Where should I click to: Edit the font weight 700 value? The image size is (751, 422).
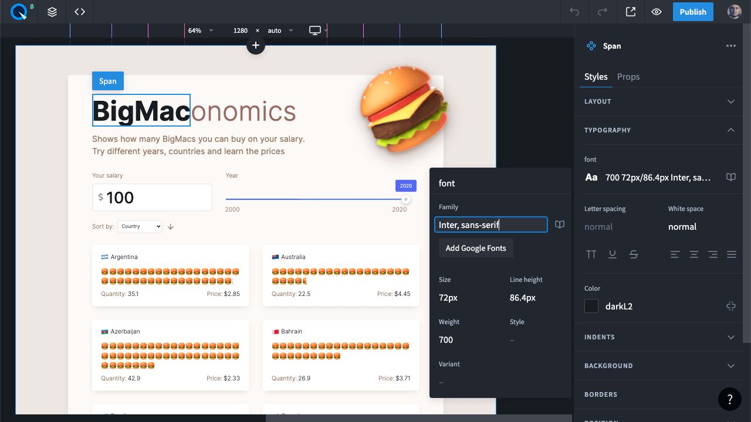pos(446,340)
